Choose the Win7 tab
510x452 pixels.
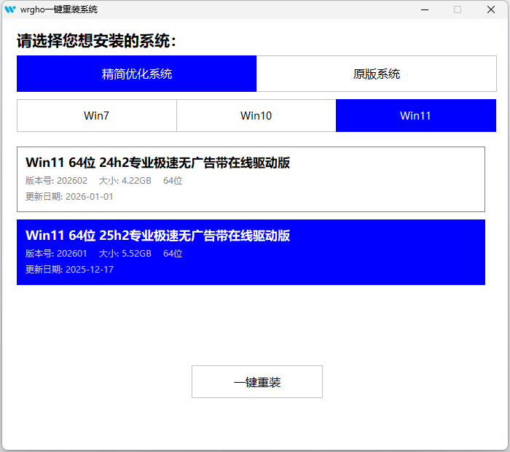point(97,115)
